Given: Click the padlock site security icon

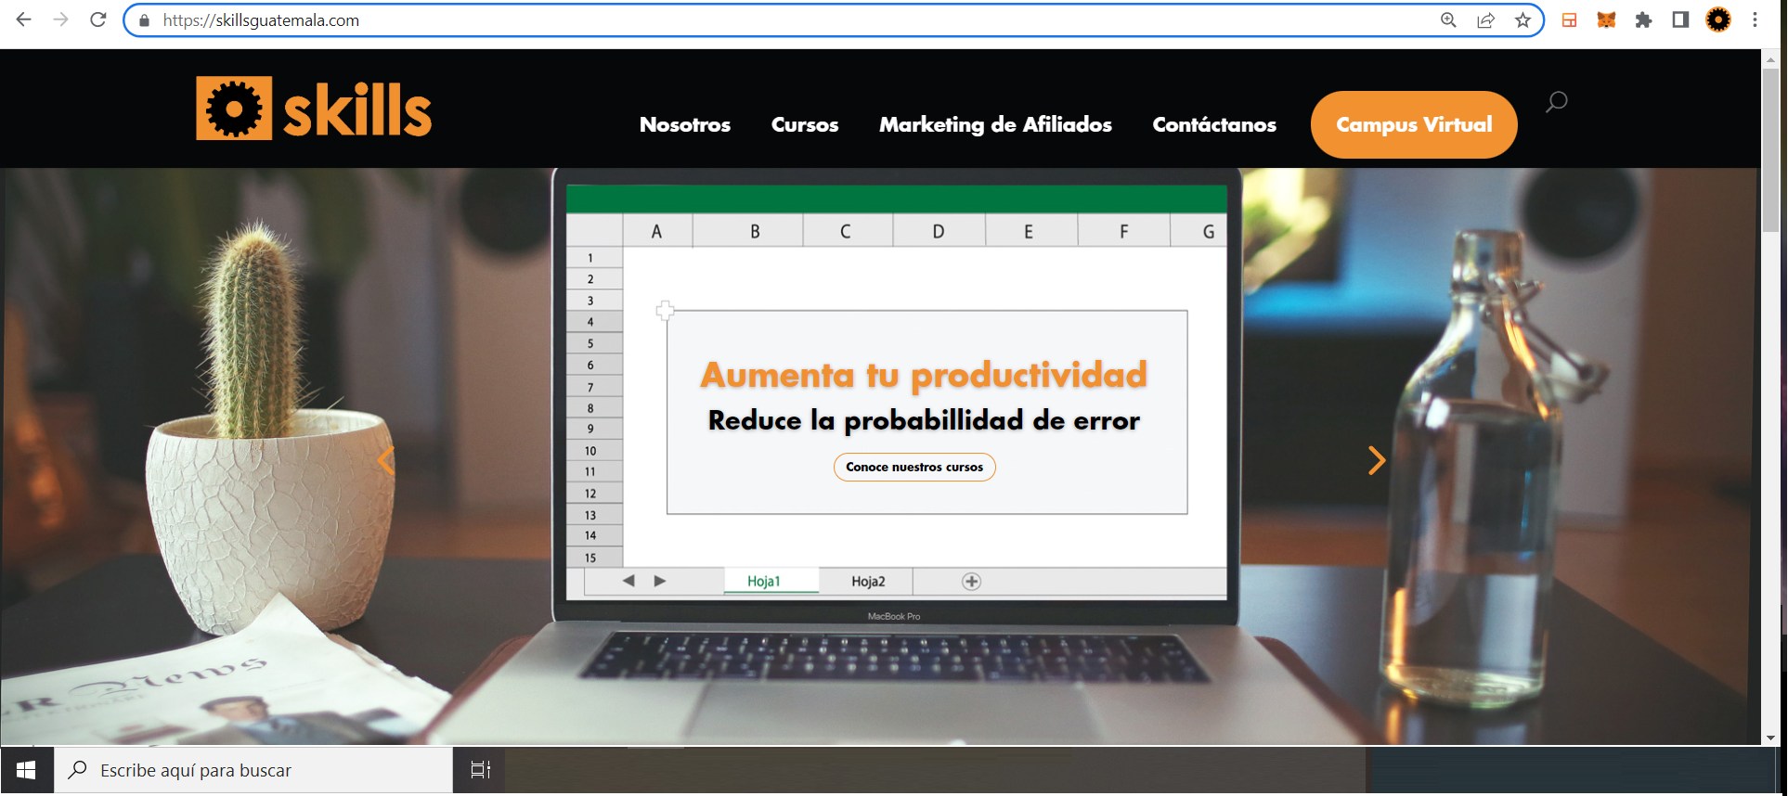Looking at the screenshot, I should pos(144,20).
